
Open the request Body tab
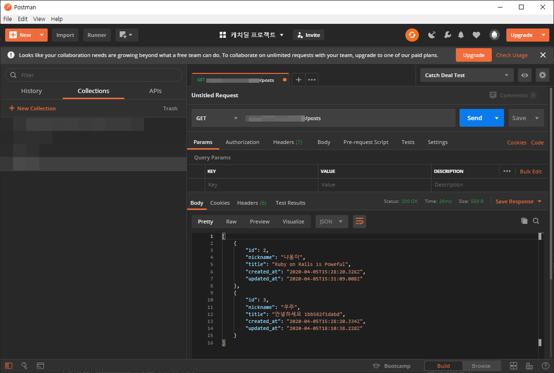pyautogui.click(x=324, y=142)
